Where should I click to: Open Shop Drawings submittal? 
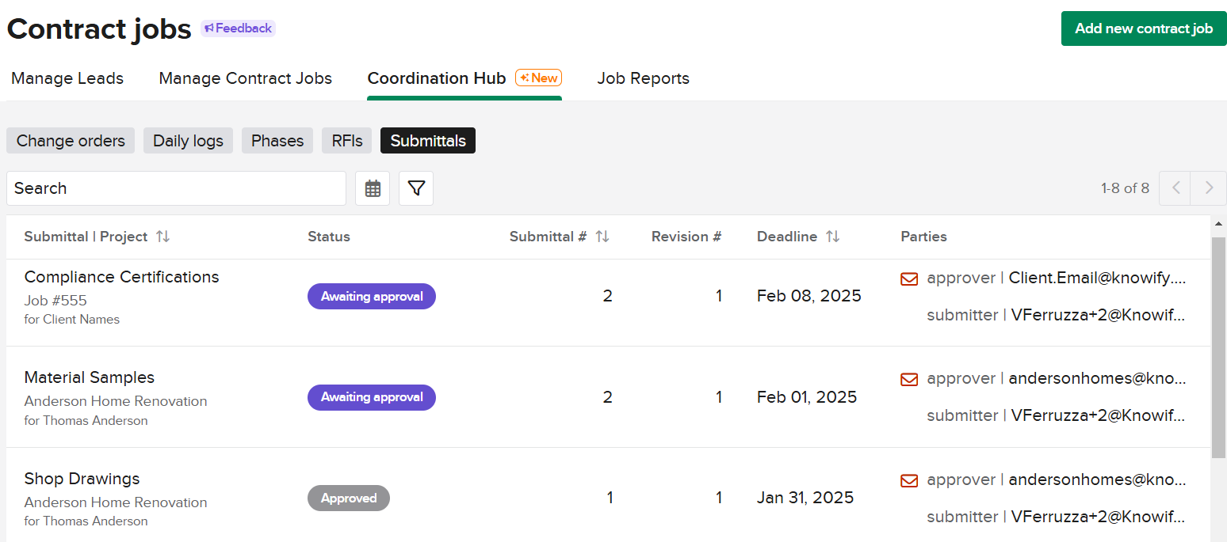[x=82, y=479]
